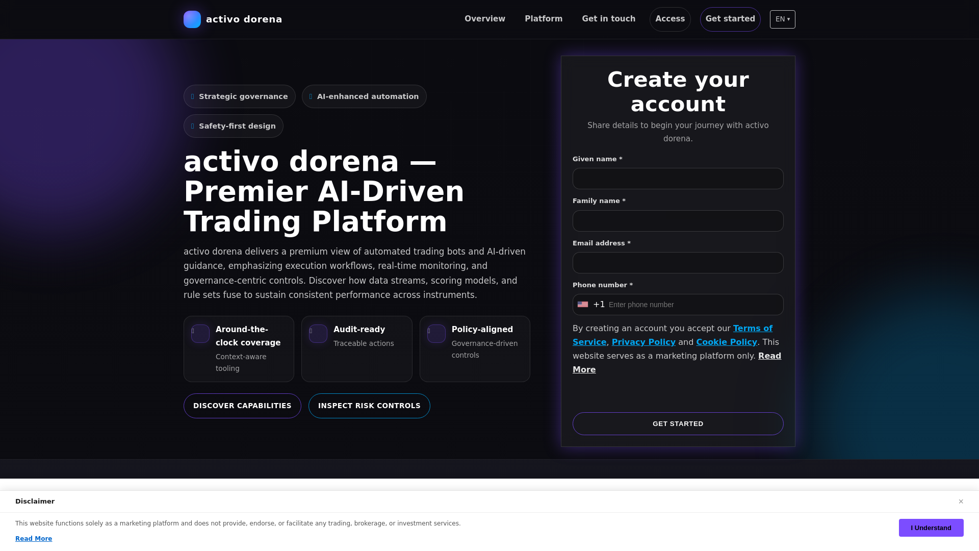Screen dimensions: 979x551
Task: Focus the Given name field
Action: 678,179
